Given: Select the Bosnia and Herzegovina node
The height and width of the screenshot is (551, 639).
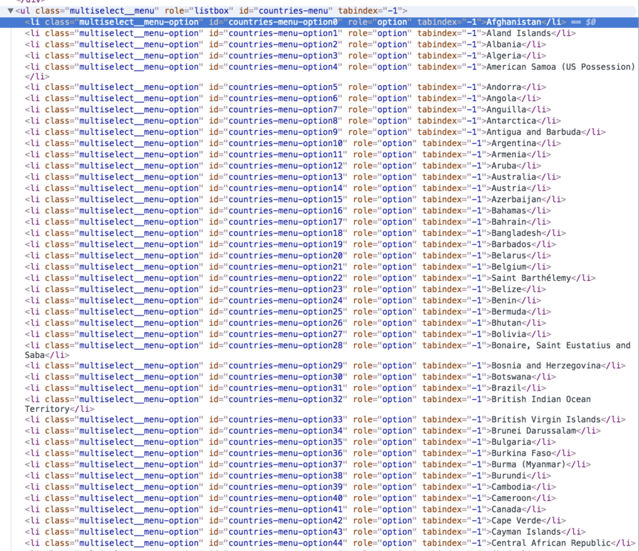Looking at the screenshot, I should coord(546,365).
